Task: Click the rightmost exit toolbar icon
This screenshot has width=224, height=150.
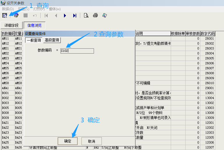Action: (x=105, y=15)
